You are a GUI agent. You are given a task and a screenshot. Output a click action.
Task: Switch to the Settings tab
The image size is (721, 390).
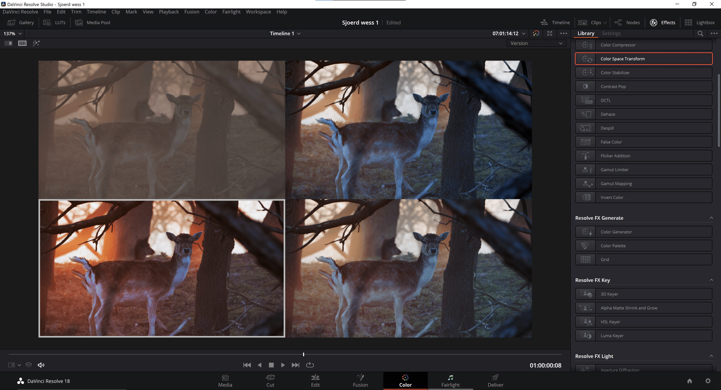(611, 33)
